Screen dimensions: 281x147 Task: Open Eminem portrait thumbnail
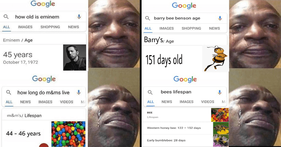pyautogui.click(x=74, y=57)
